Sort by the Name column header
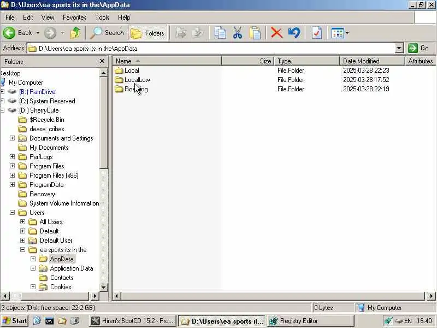This screenshot has width=437, height=328. (x=167, y=61)
